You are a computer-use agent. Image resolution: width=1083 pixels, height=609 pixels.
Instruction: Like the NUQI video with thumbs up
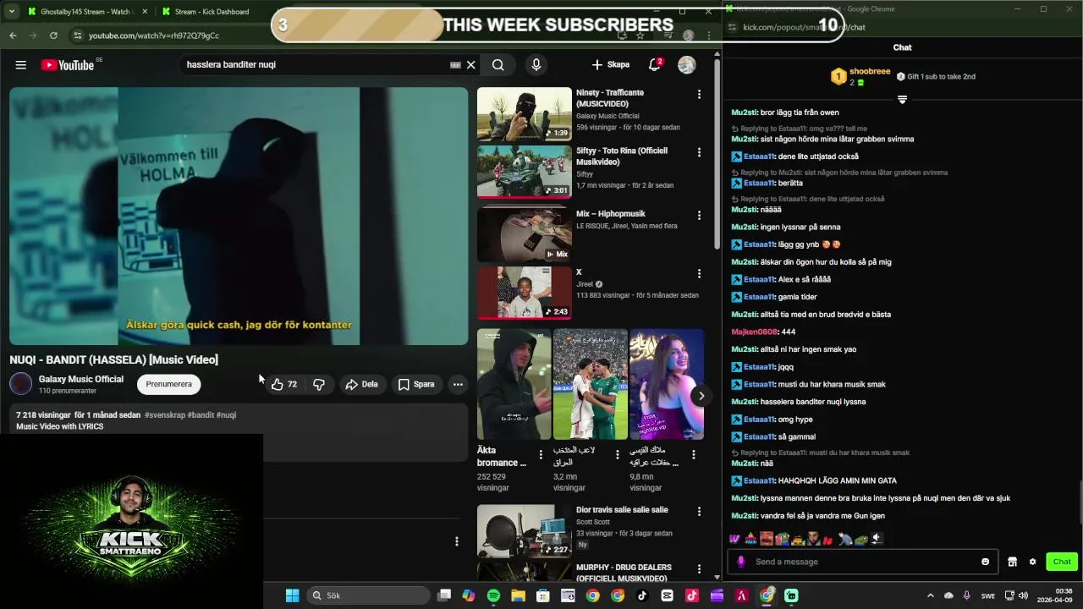coord(283,384)
